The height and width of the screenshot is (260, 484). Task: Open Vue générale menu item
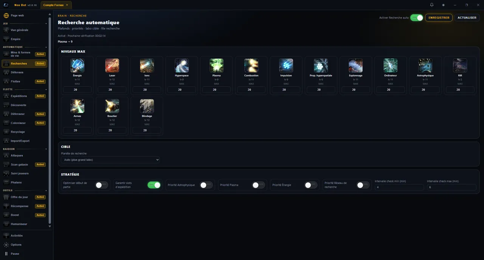point(25,30)
